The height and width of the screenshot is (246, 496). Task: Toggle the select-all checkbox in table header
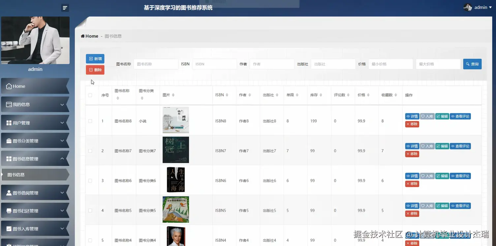coord(90,95)
